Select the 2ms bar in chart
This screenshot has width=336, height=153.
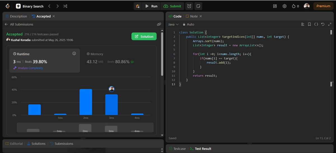86,102
